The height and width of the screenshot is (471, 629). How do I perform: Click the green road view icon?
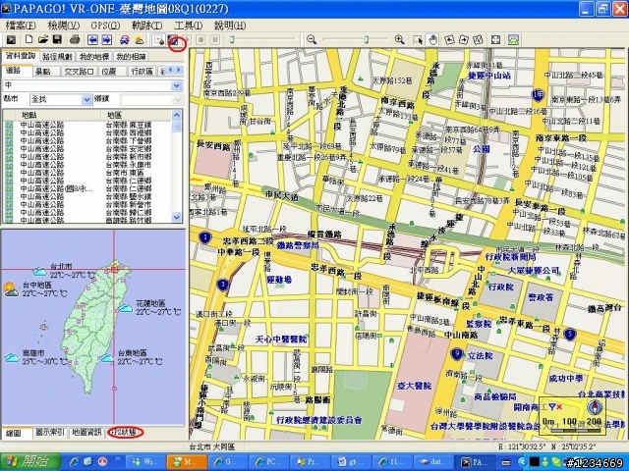point(513,39)
